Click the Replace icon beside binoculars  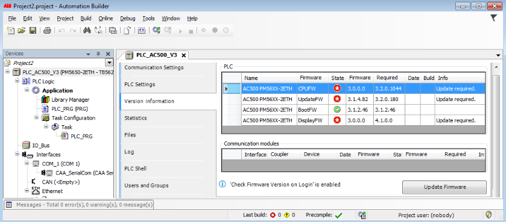pos(98,30)
